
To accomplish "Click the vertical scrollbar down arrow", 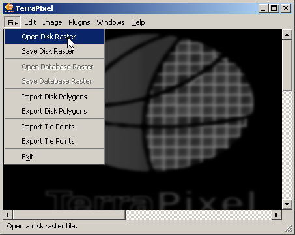I will [287, 204].
